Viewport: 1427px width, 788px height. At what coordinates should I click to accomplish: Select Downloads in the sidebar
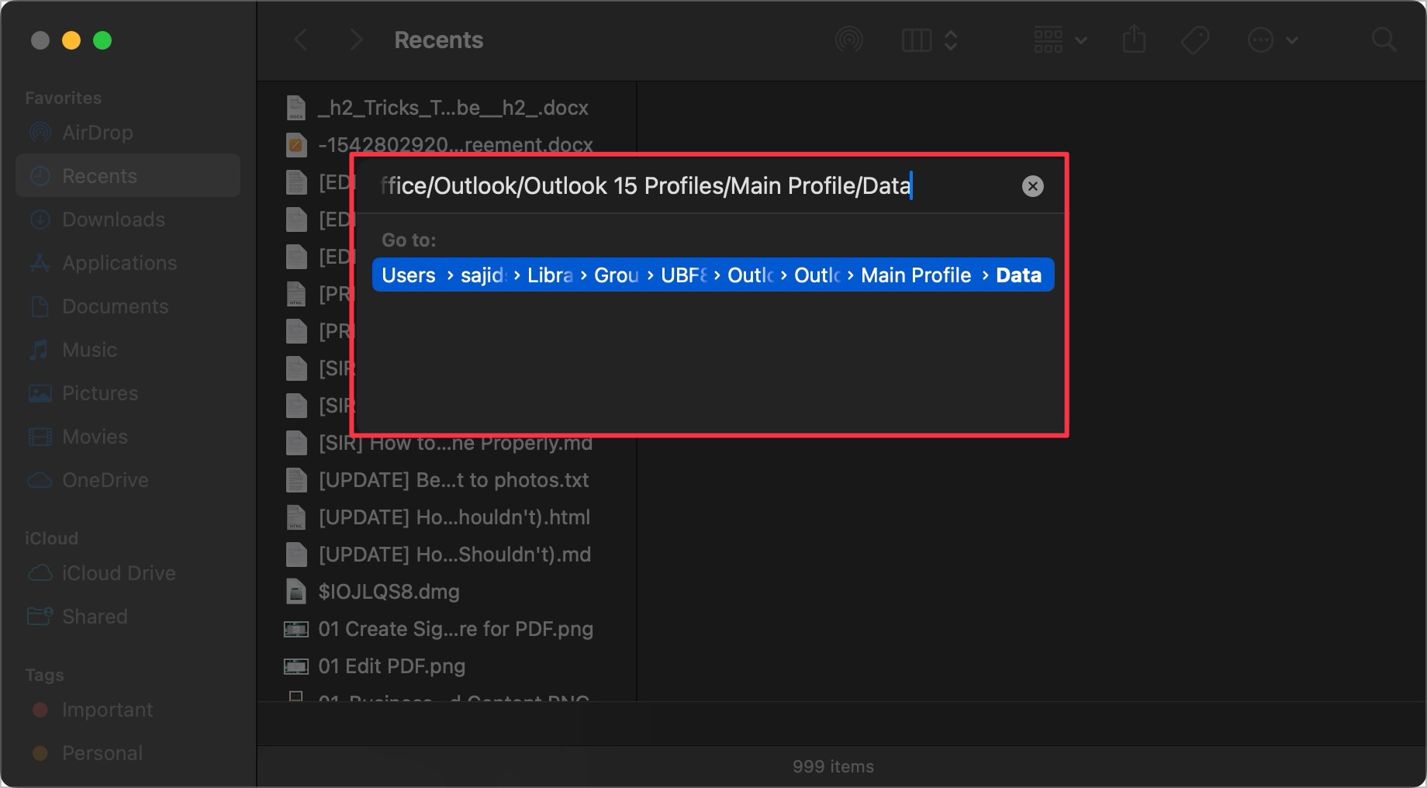click(x=113, y=219)
